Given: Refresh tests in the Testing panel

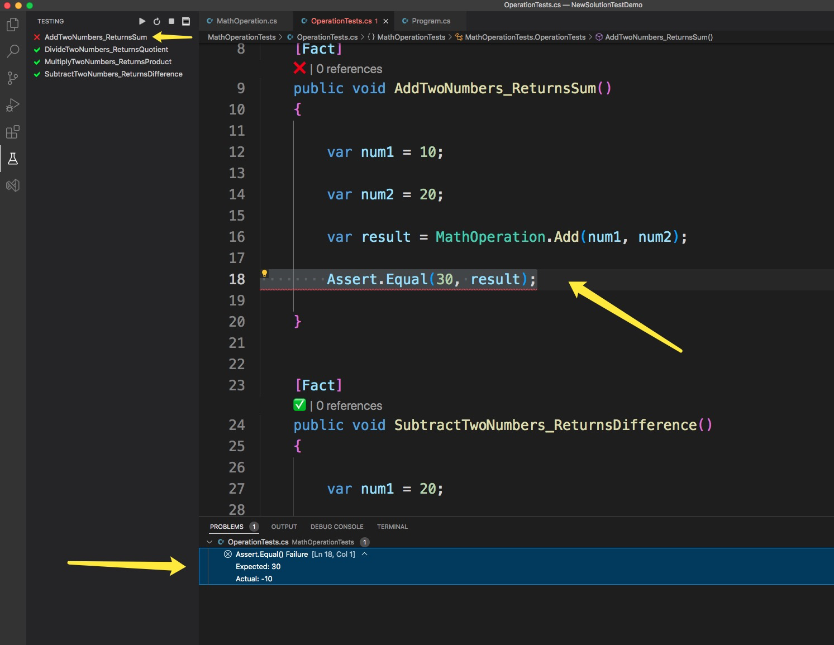Looking at the screenshot, I should pyautogui.click(x=156, y=21).
